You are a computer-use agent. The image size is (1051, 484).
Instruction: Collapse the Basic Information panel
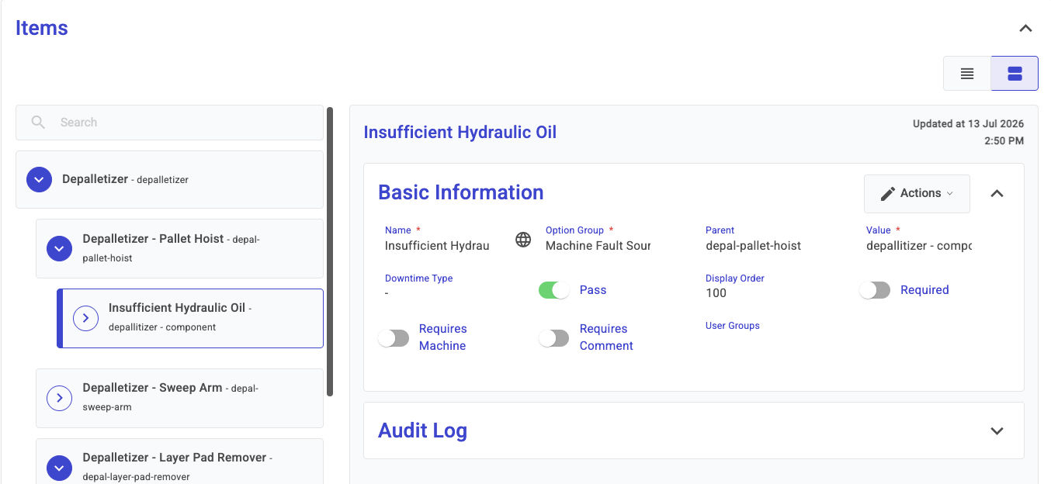tap(997, 193)
